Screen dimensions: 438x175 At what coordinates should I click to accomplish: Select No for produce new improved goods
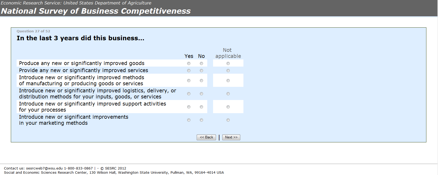[x=201, y=63]
